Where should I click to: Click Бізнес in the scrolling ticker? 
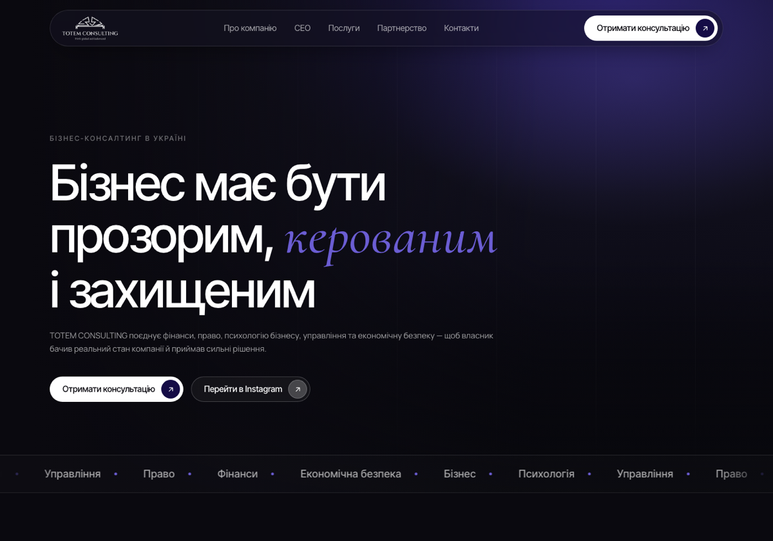point(459,474)
